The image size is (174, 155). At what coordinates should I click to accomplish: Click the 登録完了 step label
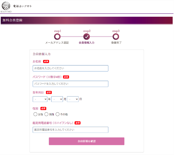[x=116, y=43]
